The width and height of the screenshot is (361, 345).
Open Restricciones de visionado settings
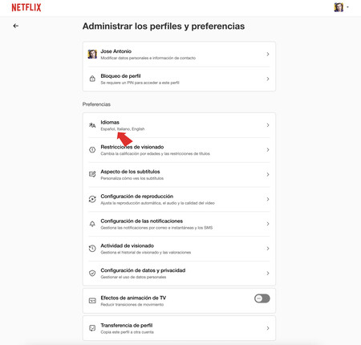coord(179,150)
